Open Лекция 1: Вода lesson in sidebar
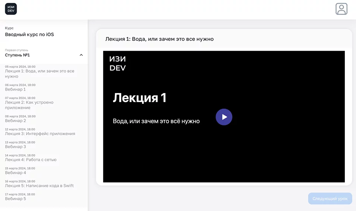 click(39, 73)
